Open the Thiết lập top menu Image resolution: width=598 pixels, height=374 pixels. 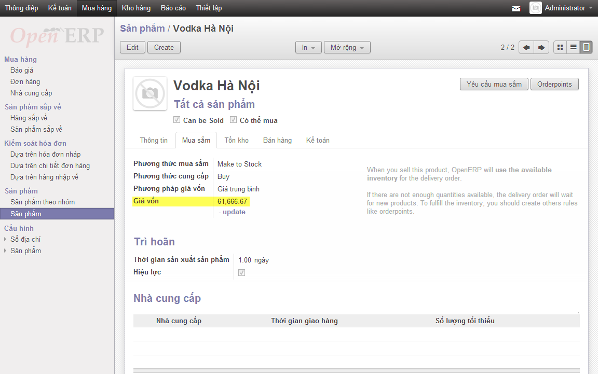[209, 8]
